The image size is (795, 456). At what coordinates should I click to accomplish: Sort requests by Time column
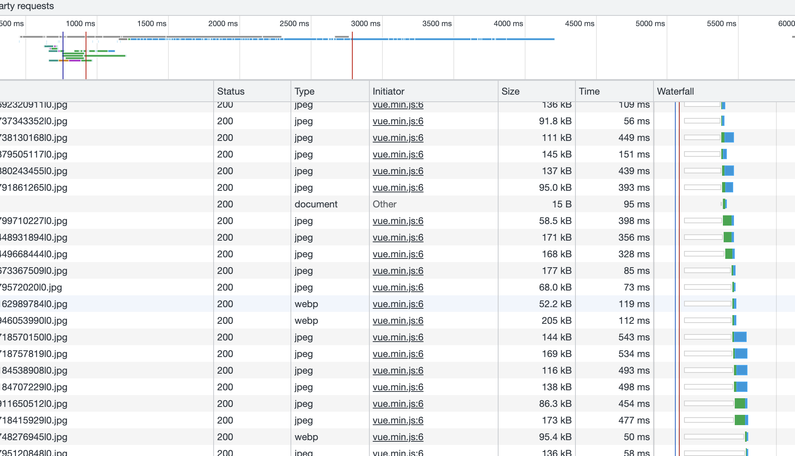589,91
